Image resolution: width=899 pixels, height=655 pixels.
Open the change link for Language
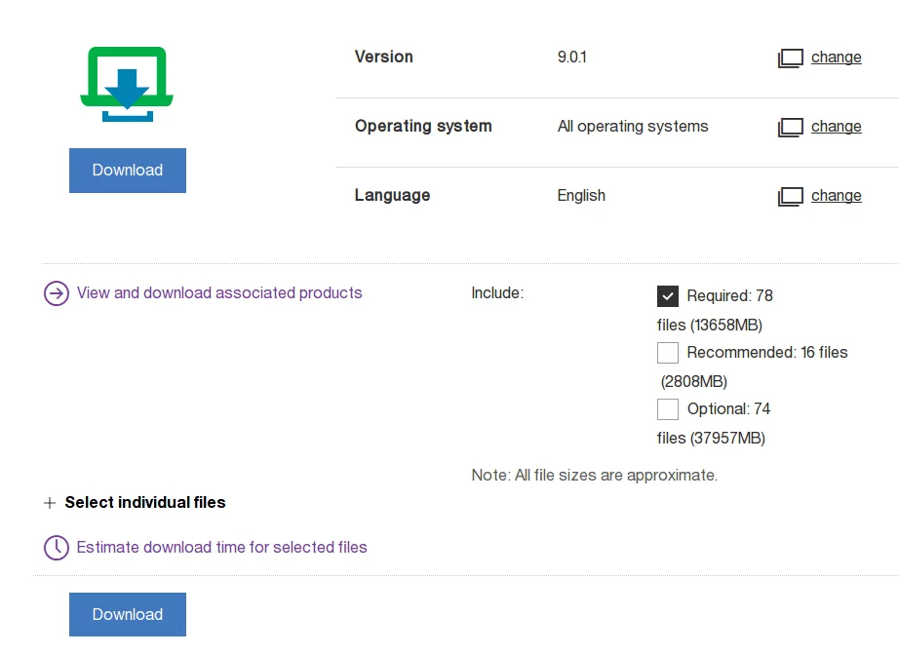[x=836, y=196]
